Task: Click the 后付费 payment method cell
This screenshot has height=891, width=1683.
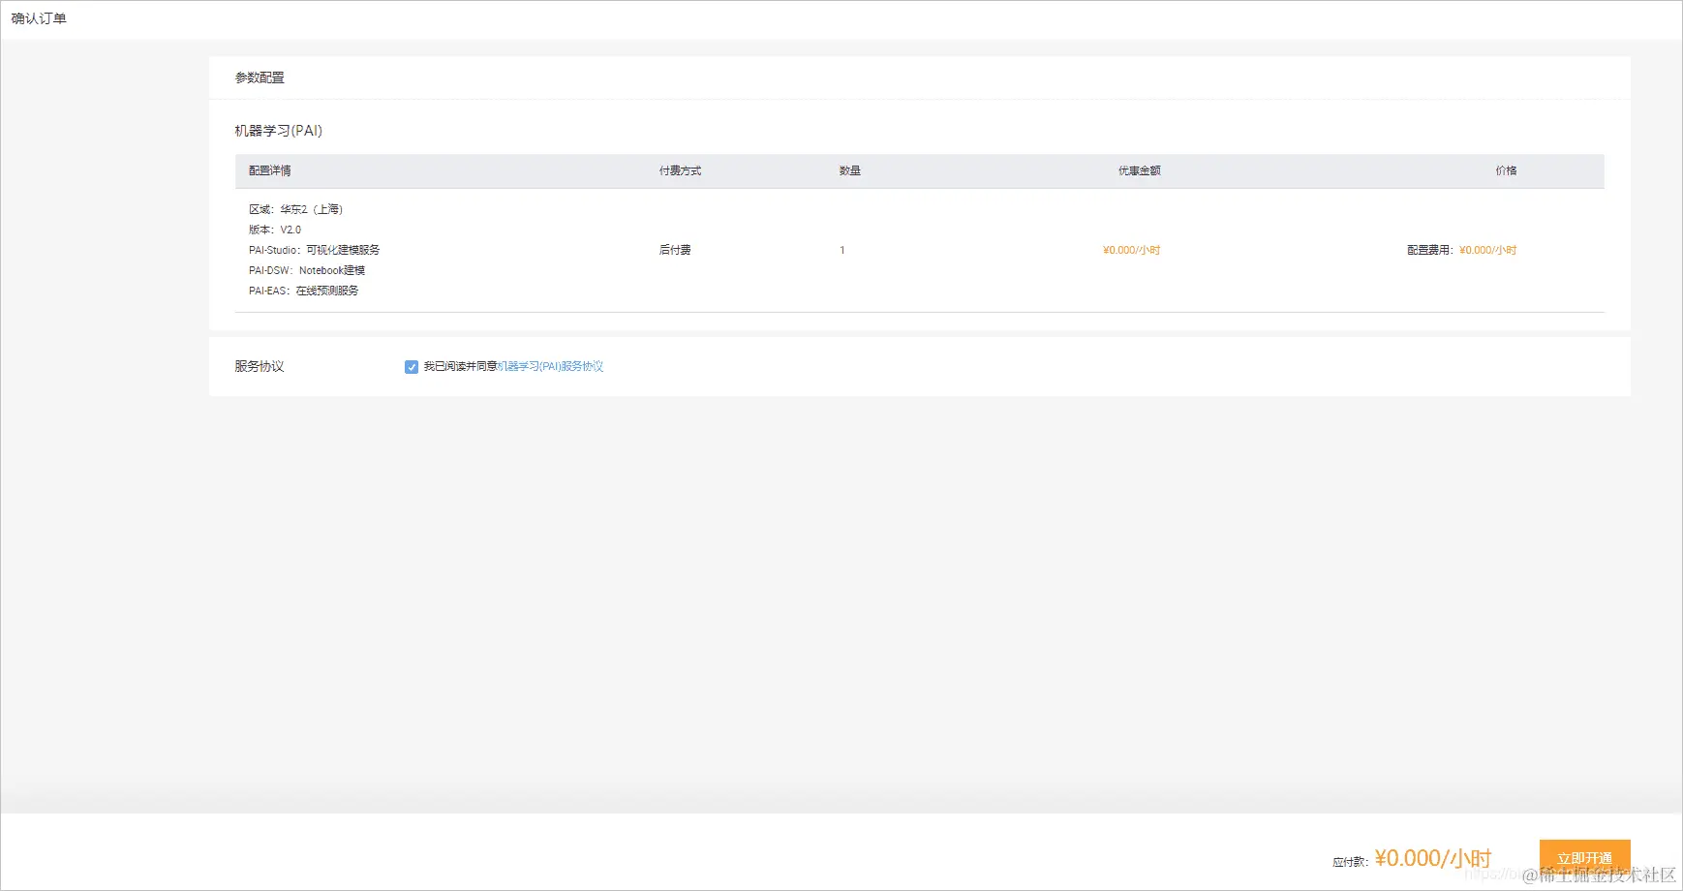Action: click(x=675, y=250)
